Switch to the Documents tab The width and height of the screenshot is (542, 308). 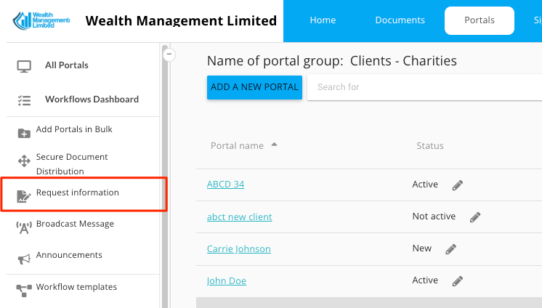click(x=400, y=20)
